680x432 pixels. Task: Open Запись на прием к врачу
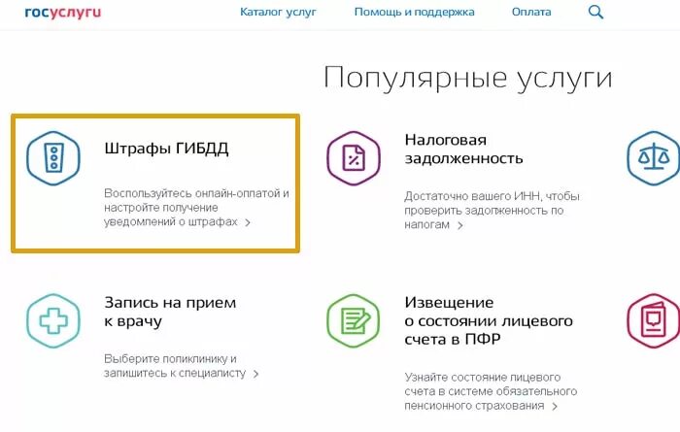click(x=170, y=312)
